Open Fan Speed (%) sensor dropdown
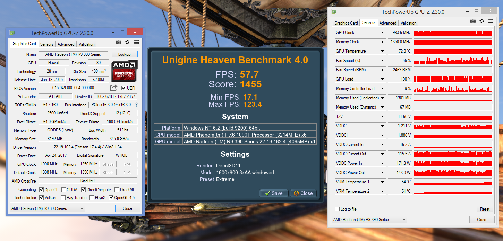Screen dimensions: 503x241 pos(383,61)
